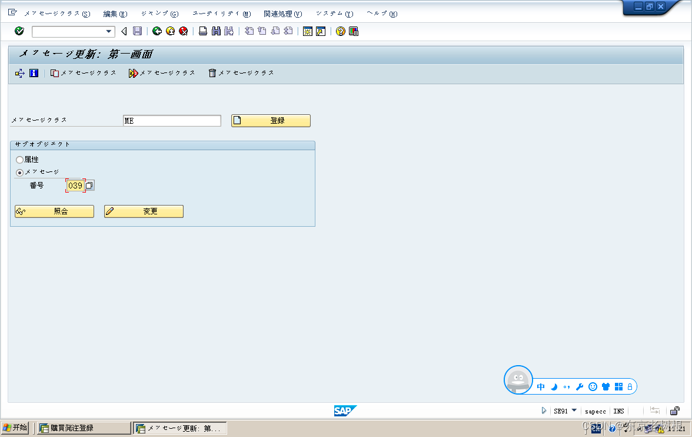Start a search with the binoculars icon
Screen dimensions: 692x437
click(216, 31)
